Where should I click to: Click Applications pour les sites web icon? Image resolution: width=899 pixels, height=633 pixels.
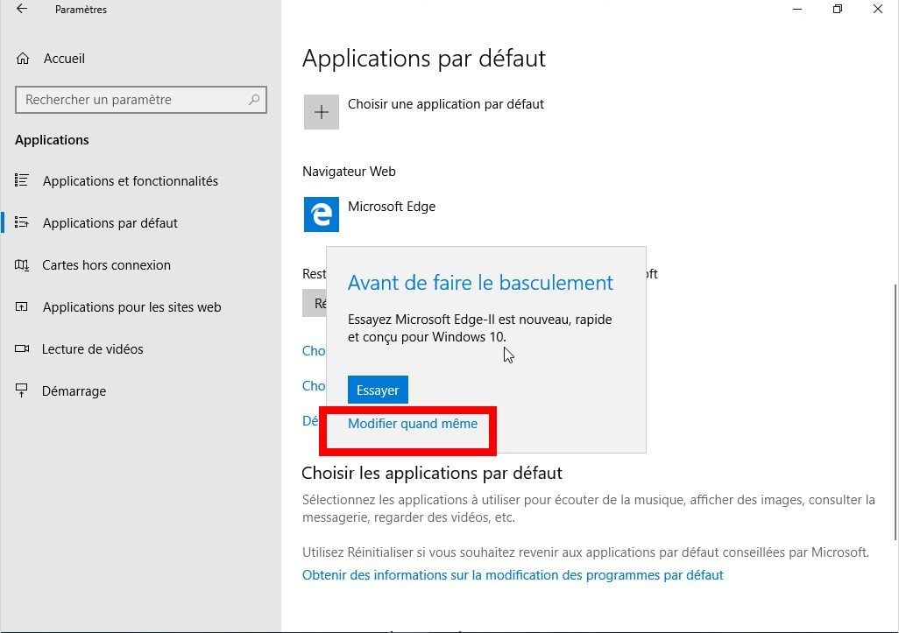click(22, 306)
